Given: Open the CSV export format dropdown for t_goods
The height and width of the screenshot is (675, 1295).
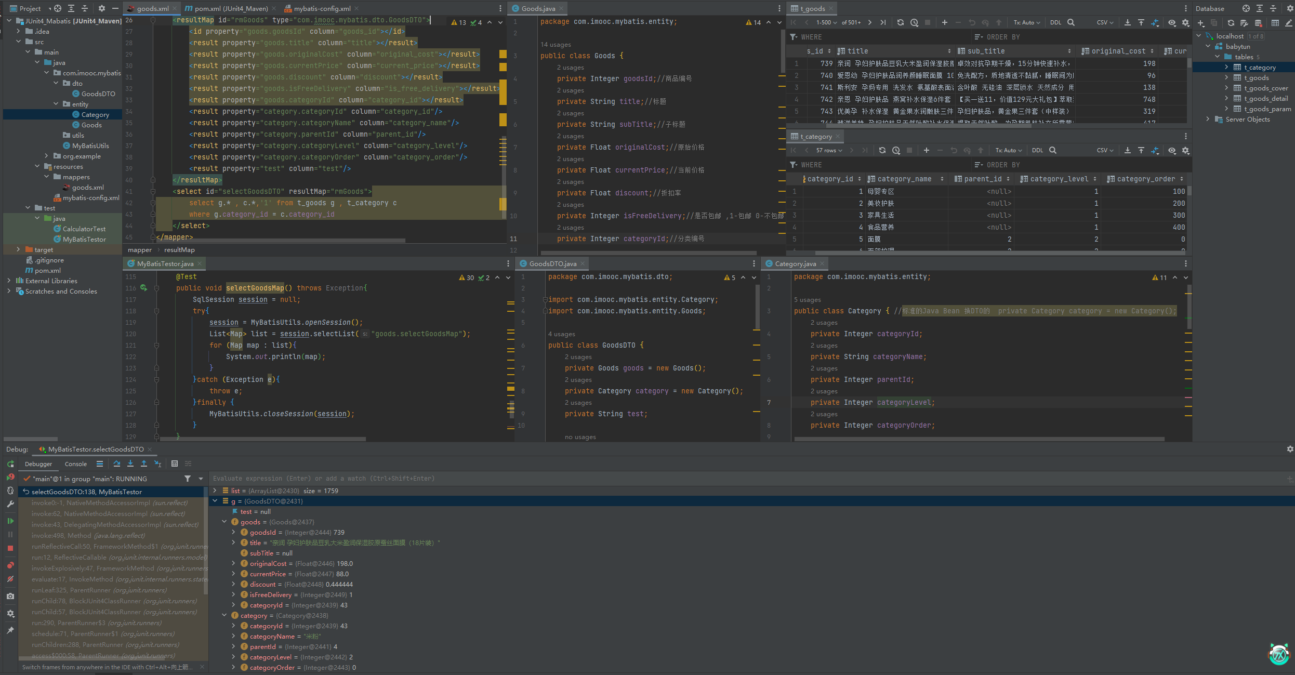Looking at the screenshot, I should (1105, 22).
